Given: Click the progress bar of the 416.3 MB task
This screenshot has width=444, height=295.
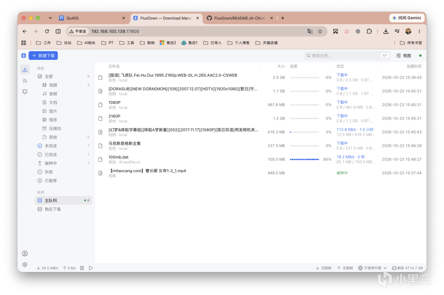Looking at the screenshot, I should pos(304,132).
